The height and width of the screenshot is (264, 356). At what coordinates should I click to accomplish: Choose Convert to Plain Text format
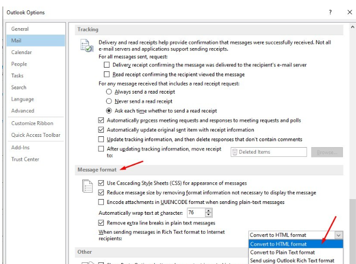295,252
